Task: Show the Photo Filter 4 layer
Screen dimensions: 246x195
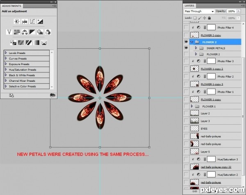Action: (186, 27)
